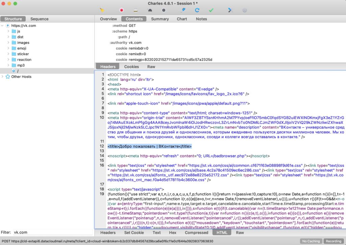Clear the session with the broom icon
The height and width of the screenshot is (245, 346).
coord(102,10)
